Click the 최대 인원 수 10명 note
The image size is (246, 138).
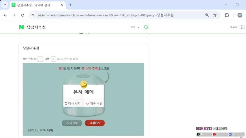click(x=68, y=59)
